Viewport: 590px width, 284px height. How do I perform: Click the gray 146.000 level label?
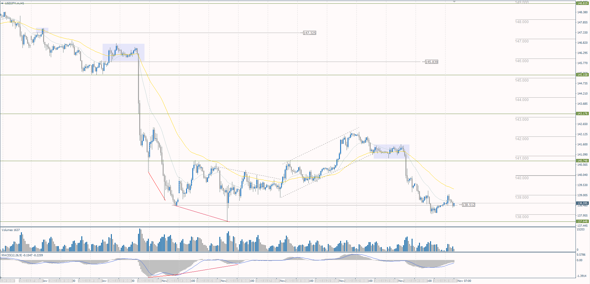(x=522, y=61)
